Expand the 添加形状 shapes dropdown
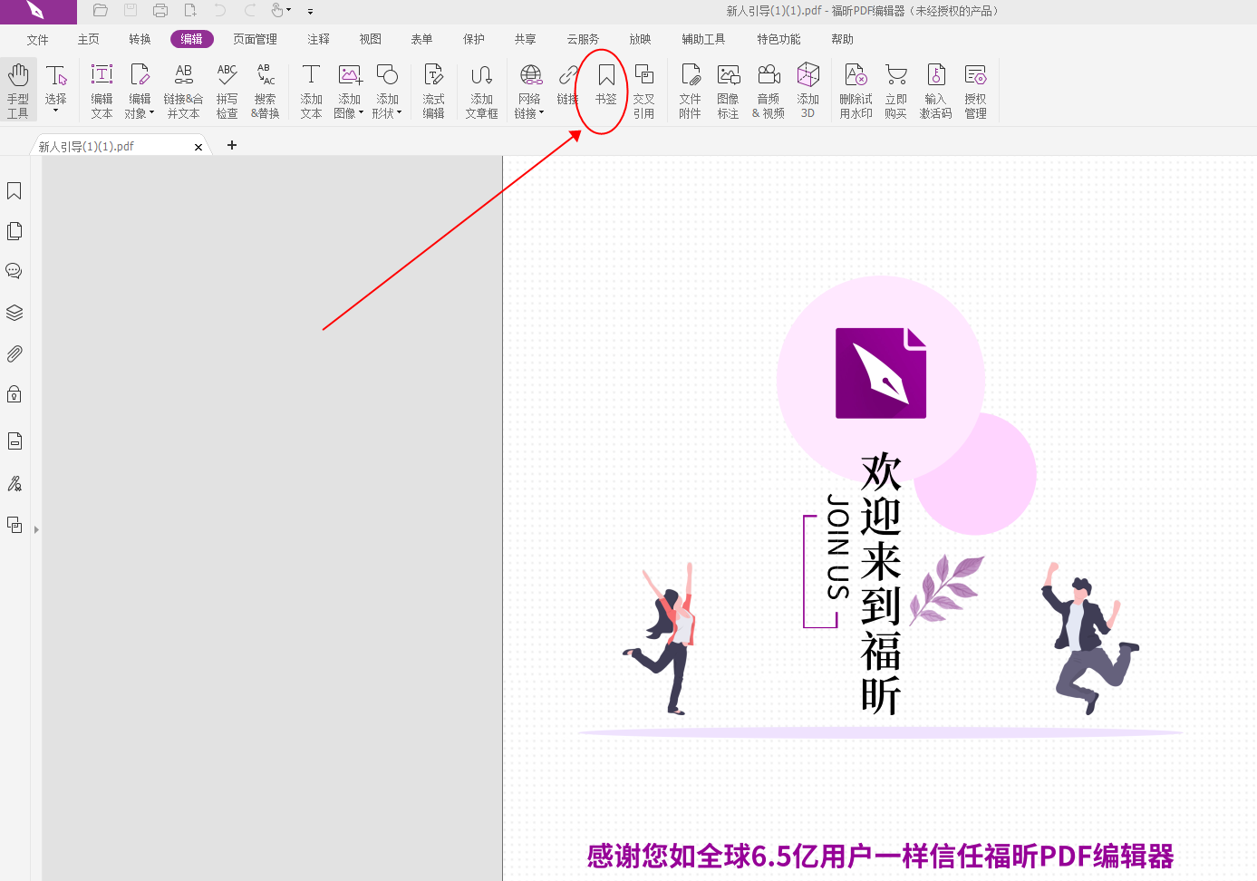1257x881 pixels. pos(399,112)
